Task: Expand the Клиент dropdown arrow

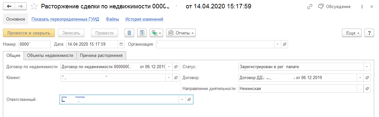Action: click(x=169, y=77)
